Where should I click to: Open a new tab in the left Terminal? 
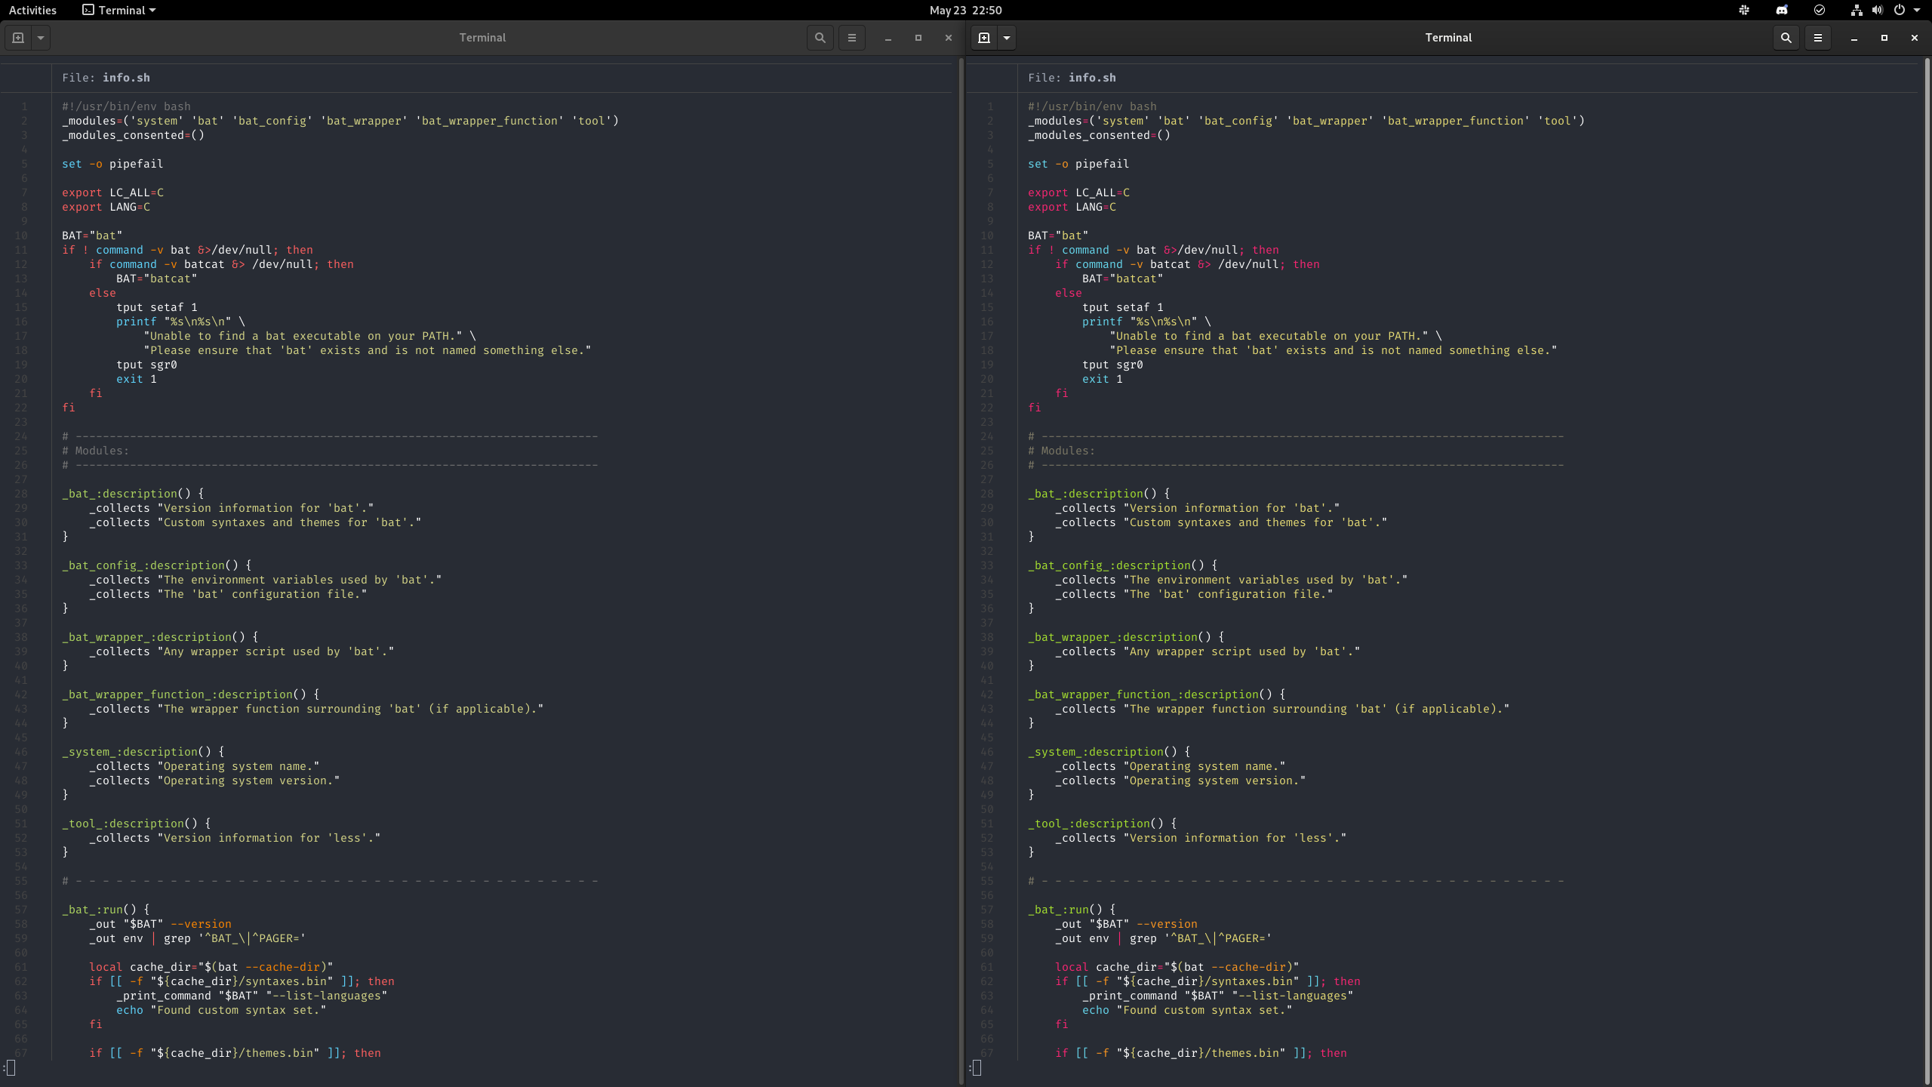[17, 37]
